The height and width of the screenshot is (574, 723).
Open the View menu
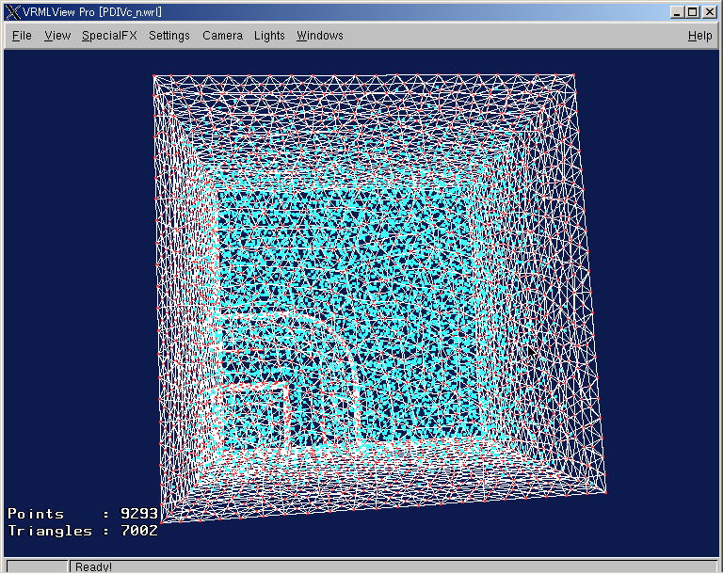(57, 36)
